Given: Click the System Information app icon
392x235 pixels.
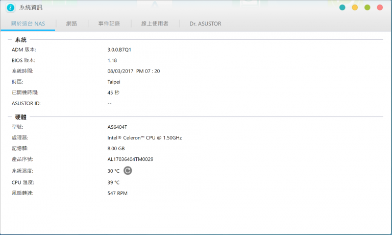Looking at the screenshot, I should pyautogui.click(x=11, y=8).
